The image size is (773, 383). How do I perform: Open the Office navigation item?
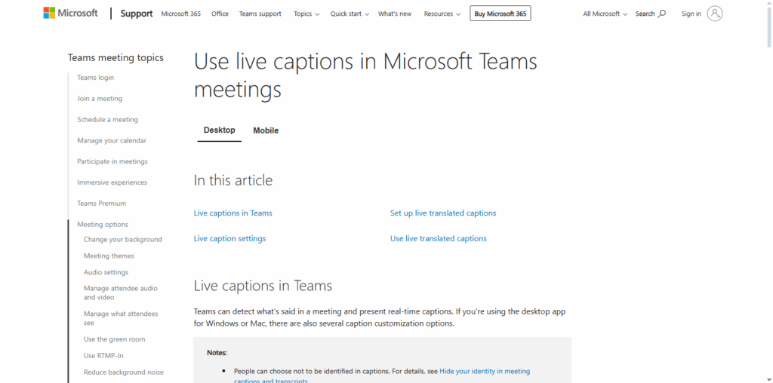(x=220, y=14)
